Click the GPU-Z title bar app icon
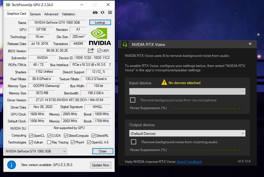 (x=8, y=5)
